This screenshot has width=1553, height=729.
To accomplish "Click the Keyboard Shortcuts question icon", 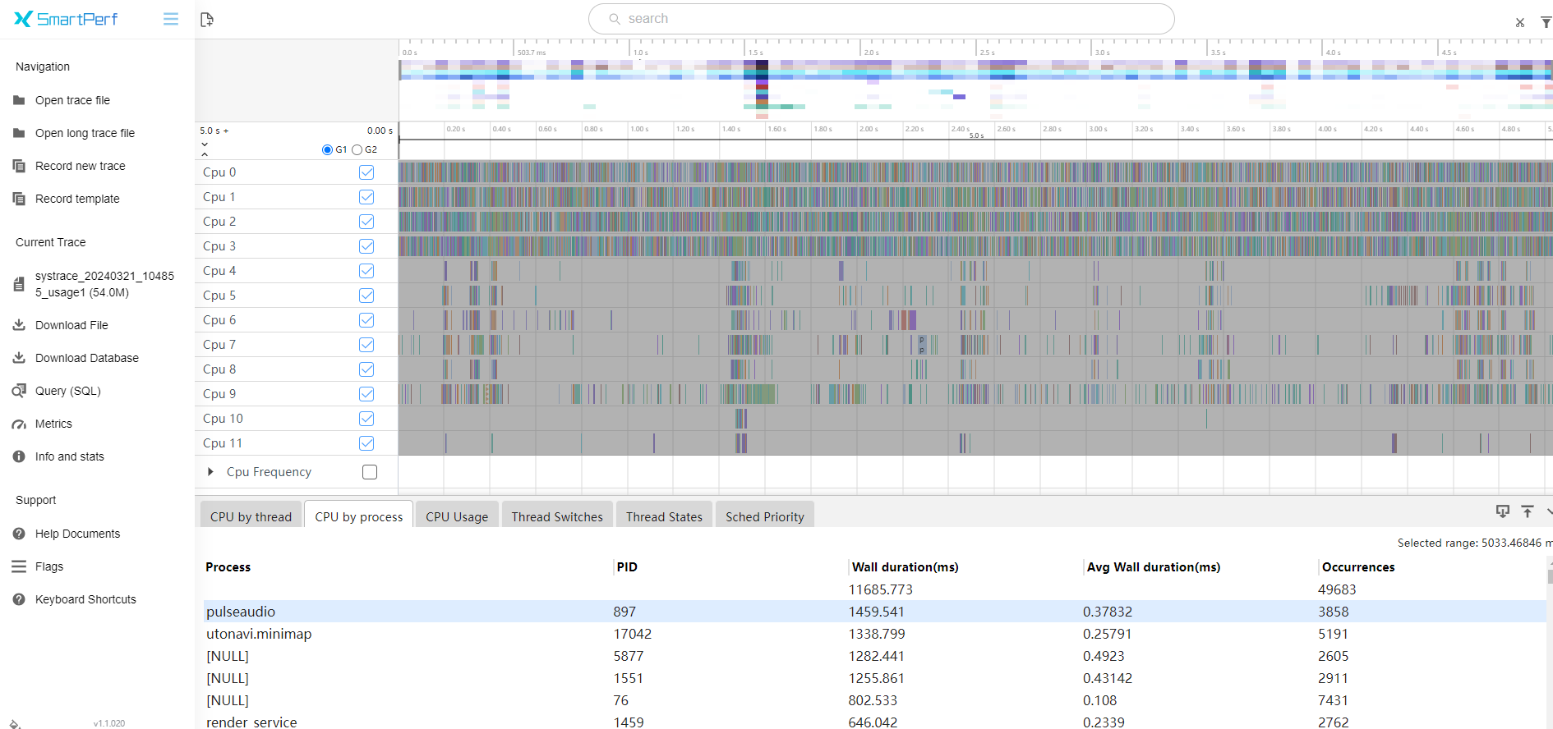I will (x=19, y=599).
